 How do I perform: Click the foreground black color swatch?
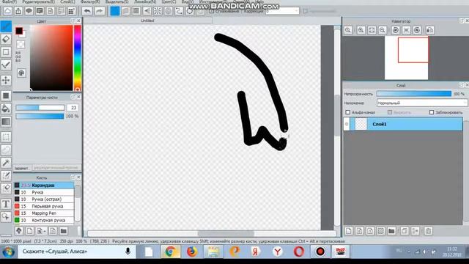click(x=19, y=31)
